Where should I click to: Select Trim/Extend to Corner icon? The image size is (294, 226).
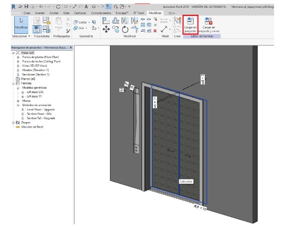coord(134,29)
